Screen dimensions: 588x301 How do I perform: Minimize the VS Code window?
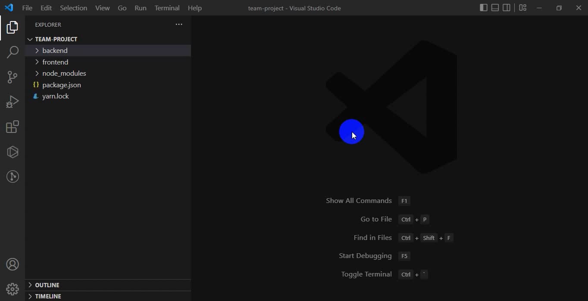click(x=539, y=8)
